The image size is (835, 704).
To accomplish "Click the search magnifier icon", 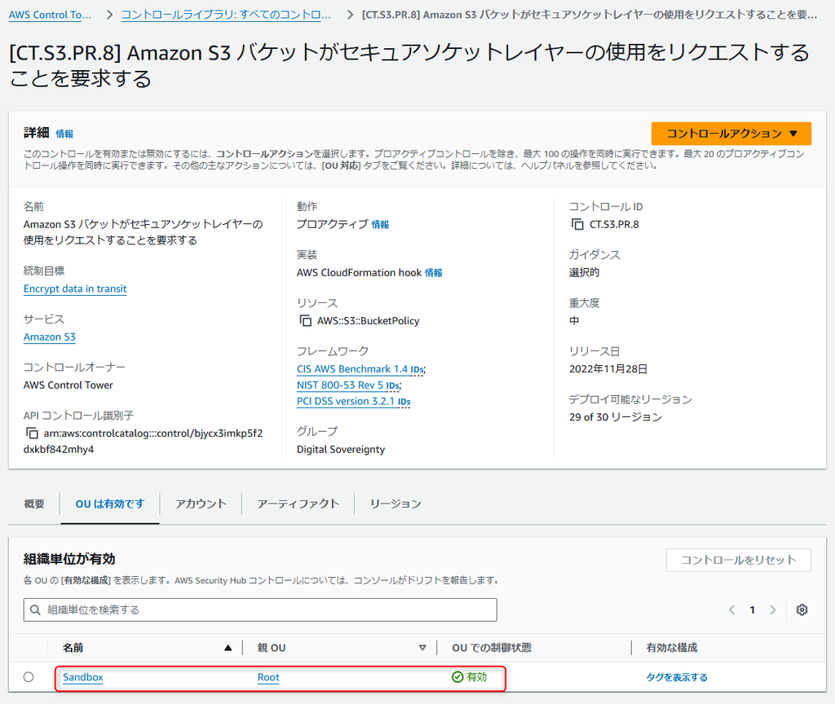I will [x=35, y=609].
